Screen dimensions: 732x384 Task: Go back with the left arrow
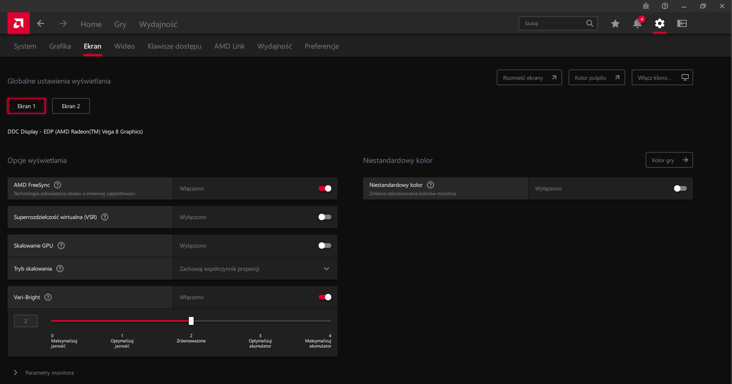pos(40,24)
